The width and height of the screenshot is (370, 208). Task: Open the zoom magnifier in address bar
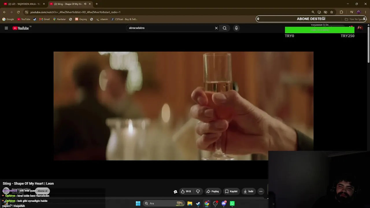313,12
